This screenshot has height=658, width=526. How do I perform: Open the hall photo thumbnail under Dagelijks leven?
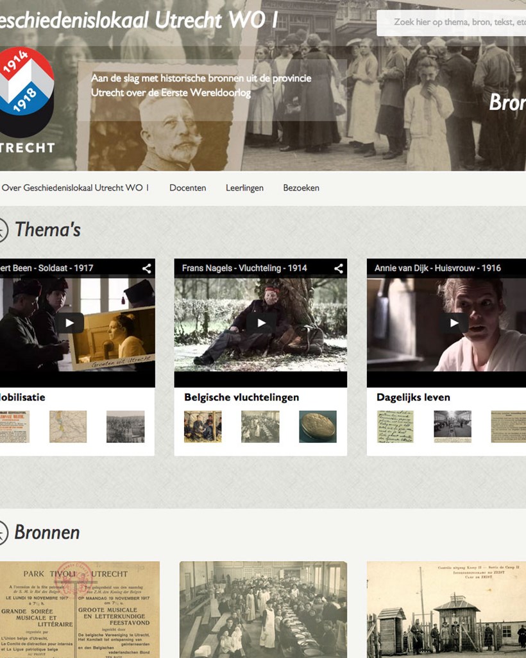pos(453,426)
